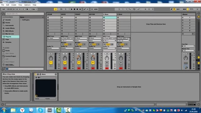Open Skype from the taskbar
The width and height of the screenshot is (201, 113).
tap(41, 110)
